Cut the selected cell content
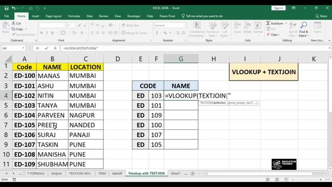 tap(17, 23)
